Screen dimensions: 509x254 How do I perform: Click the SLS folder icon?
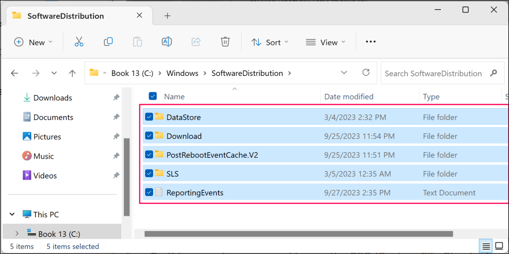pos(159,173)
